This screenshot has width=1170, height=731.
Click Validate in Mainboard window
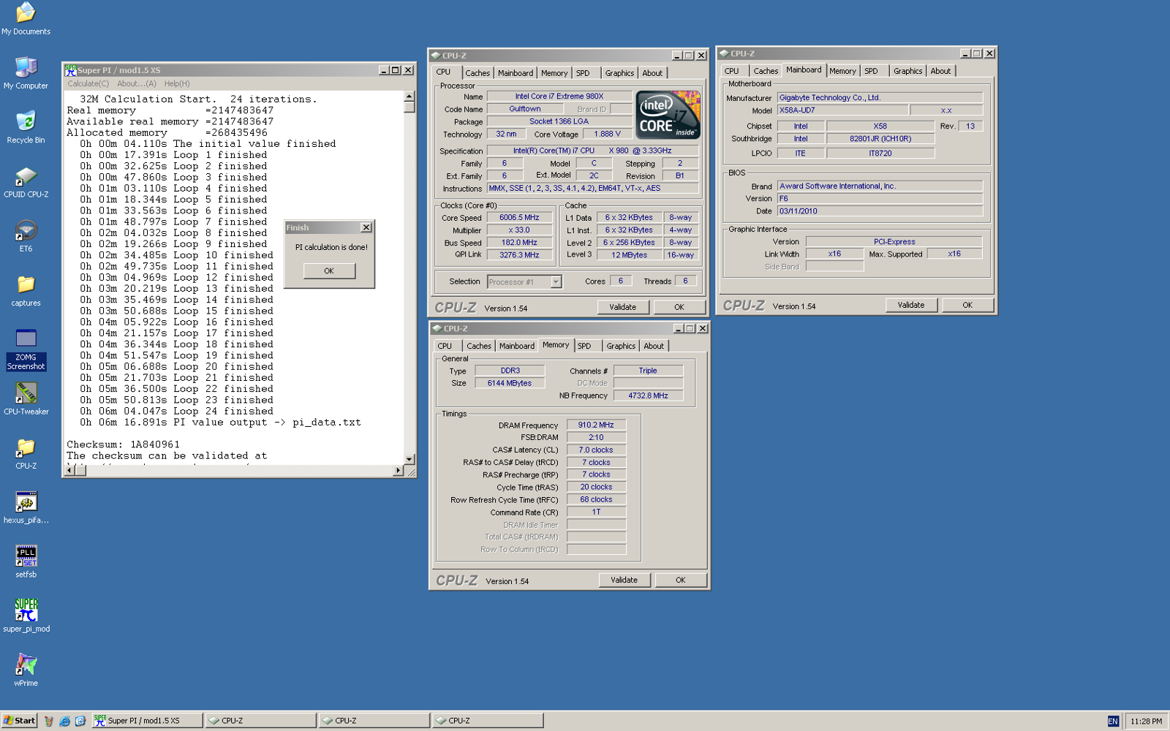(x=911, y=305)
